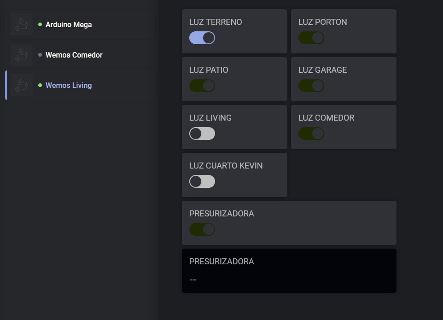Enable the LUZ CUARTO KEVIN switch
The image size is (443, 320).
pyautogui.click(x=202, y=181)
